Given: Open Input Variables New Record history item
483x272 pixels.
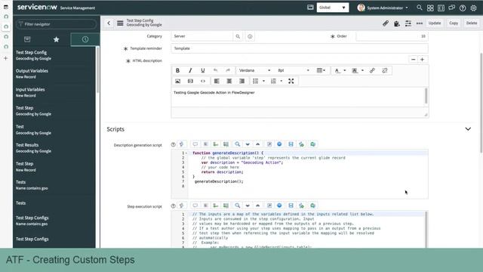Looking at the screenshot, I should pos(30,92).
